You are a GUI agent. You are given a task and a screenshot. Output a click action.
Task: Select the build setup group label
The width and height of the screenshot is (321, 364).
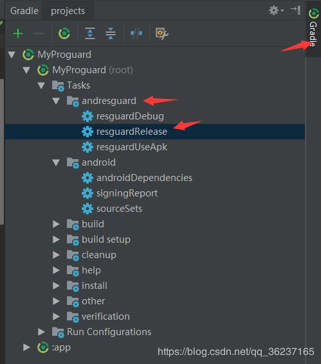point(106,240)
